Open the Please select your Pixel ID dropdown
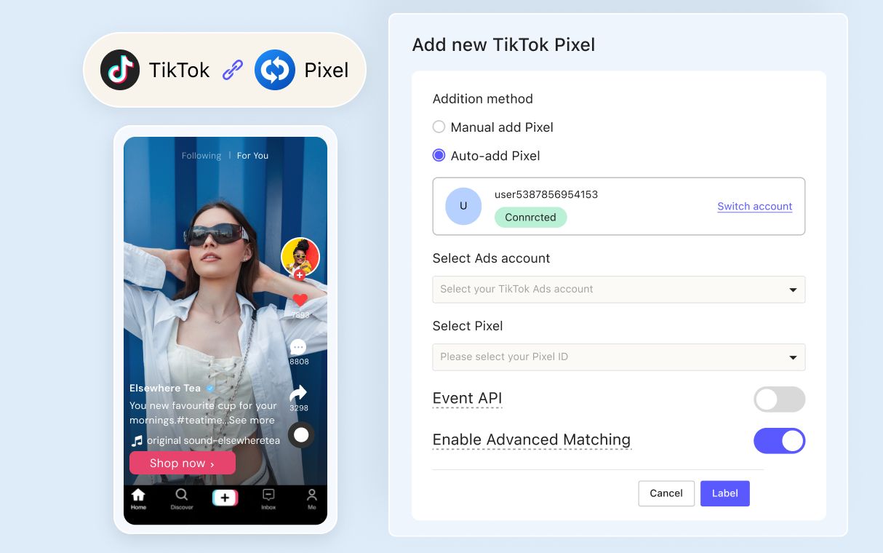The image size is (883, 553). tap(619, 357)
